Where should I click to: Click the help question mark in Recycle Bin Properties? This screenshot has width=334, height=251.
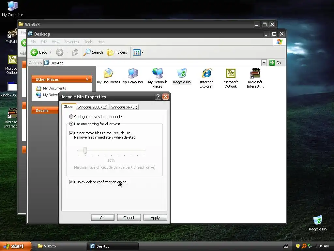158,97
